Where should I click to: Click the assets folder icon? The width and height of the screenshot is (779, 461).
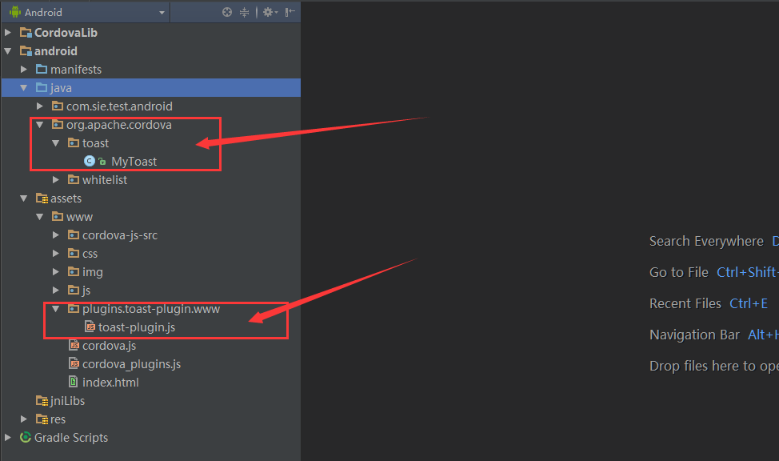(x=42, y=198)
